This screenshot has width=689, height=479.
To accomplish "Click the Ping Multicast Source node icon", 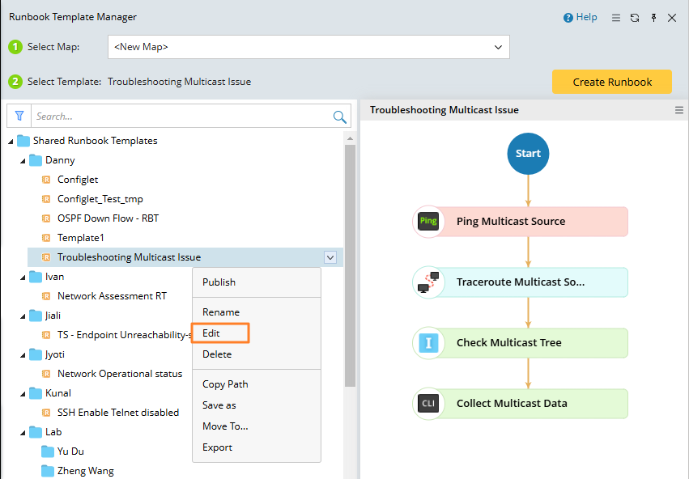I will point(428,222).
